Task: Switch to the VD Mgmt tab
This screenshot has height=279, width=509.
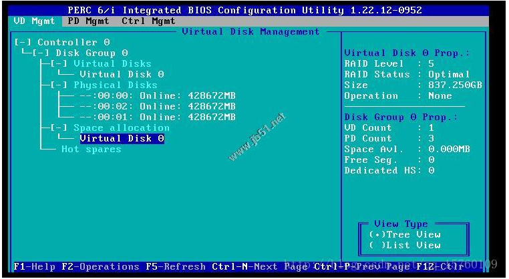Action: click(35, 21)
